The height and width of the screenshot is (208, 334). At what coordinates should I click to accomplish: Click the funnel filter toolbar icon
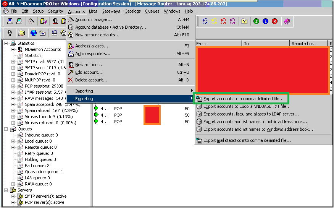[10, 33]
